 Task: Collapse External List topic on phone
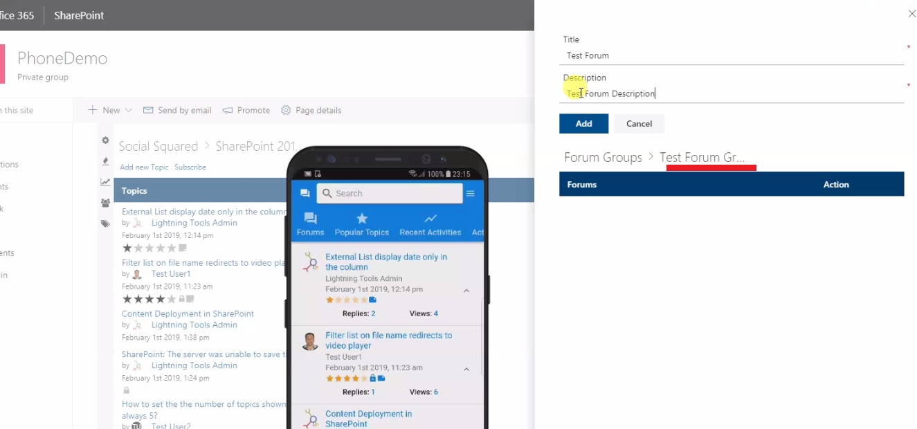point(466,291)
